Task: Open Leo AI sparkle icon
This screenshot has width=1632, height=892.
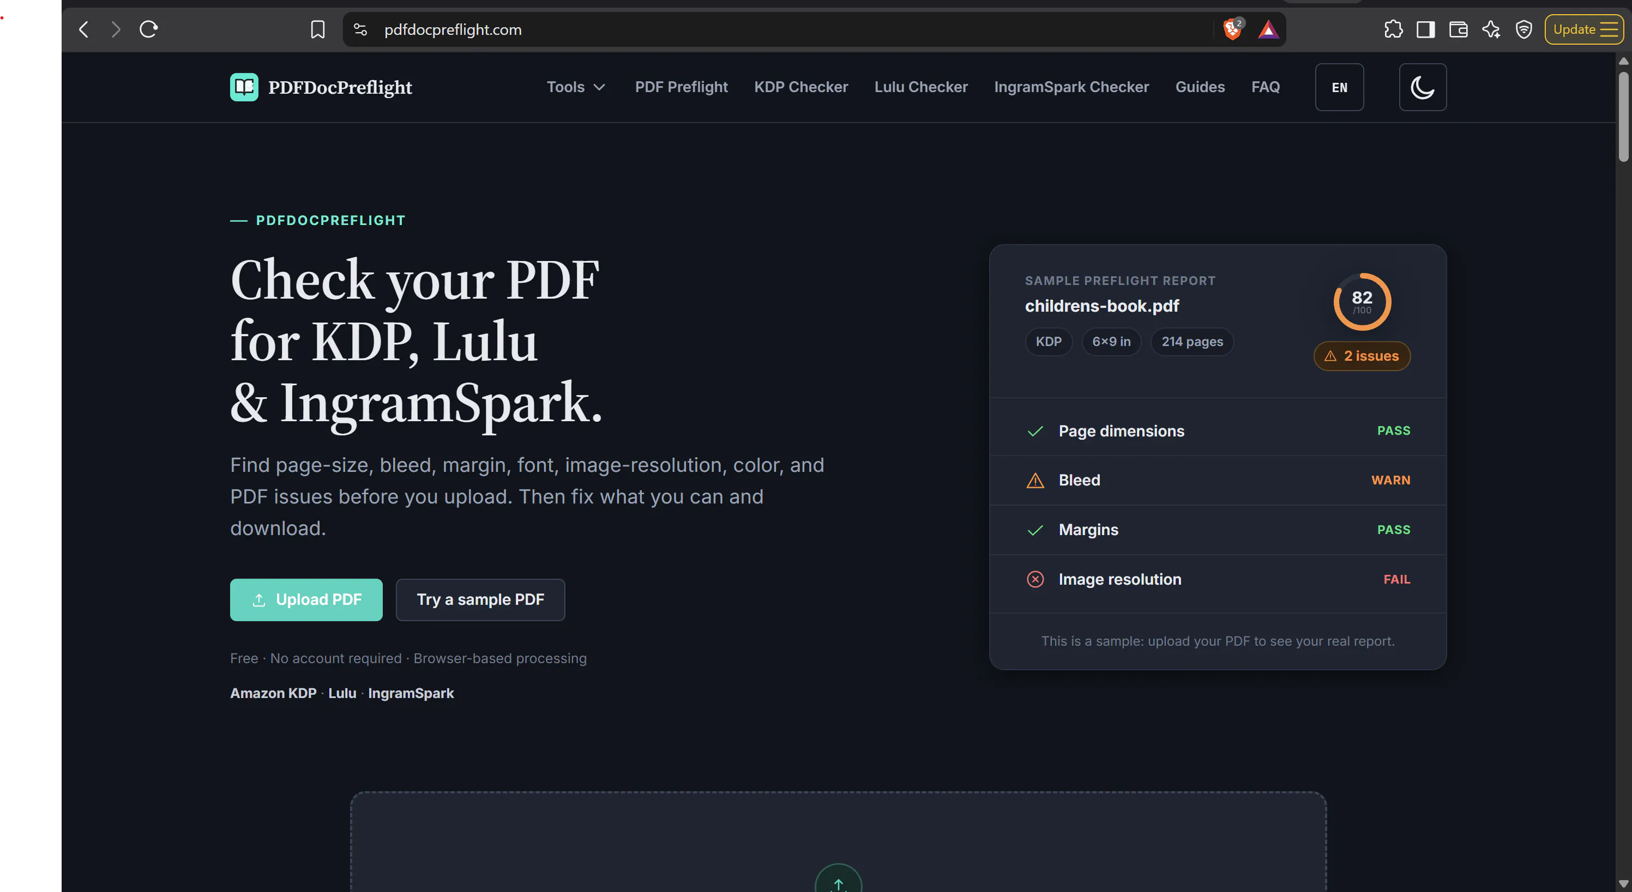Action: click(1491, 29)
